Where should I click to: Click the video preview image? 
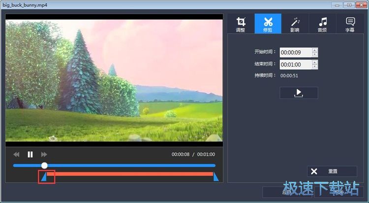tap(114, 81)
